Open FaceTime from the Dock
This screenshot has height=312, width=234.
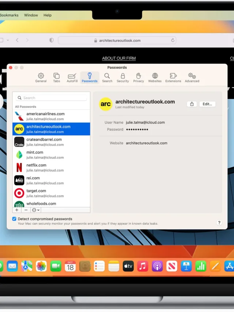pos(56,266)
